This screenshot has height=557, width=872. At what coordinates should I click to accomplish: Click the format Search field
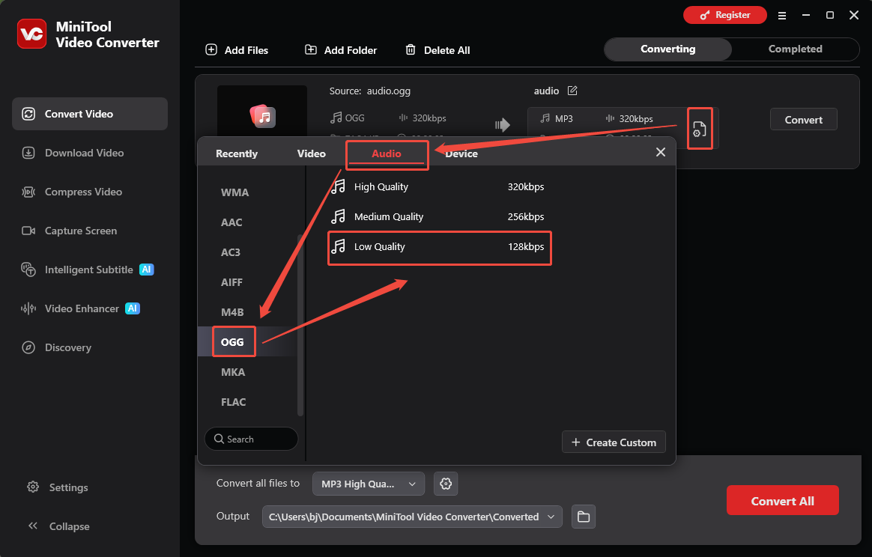[252, 439]
